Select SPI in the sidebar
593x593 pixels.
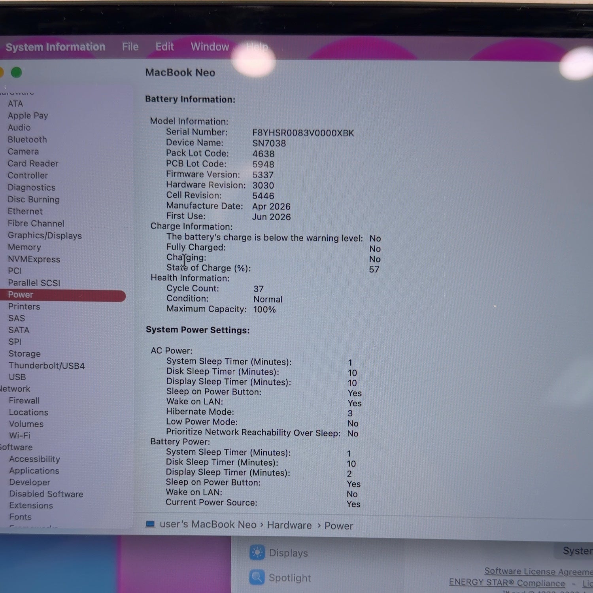pyautogui.click(x=15, y=342)
